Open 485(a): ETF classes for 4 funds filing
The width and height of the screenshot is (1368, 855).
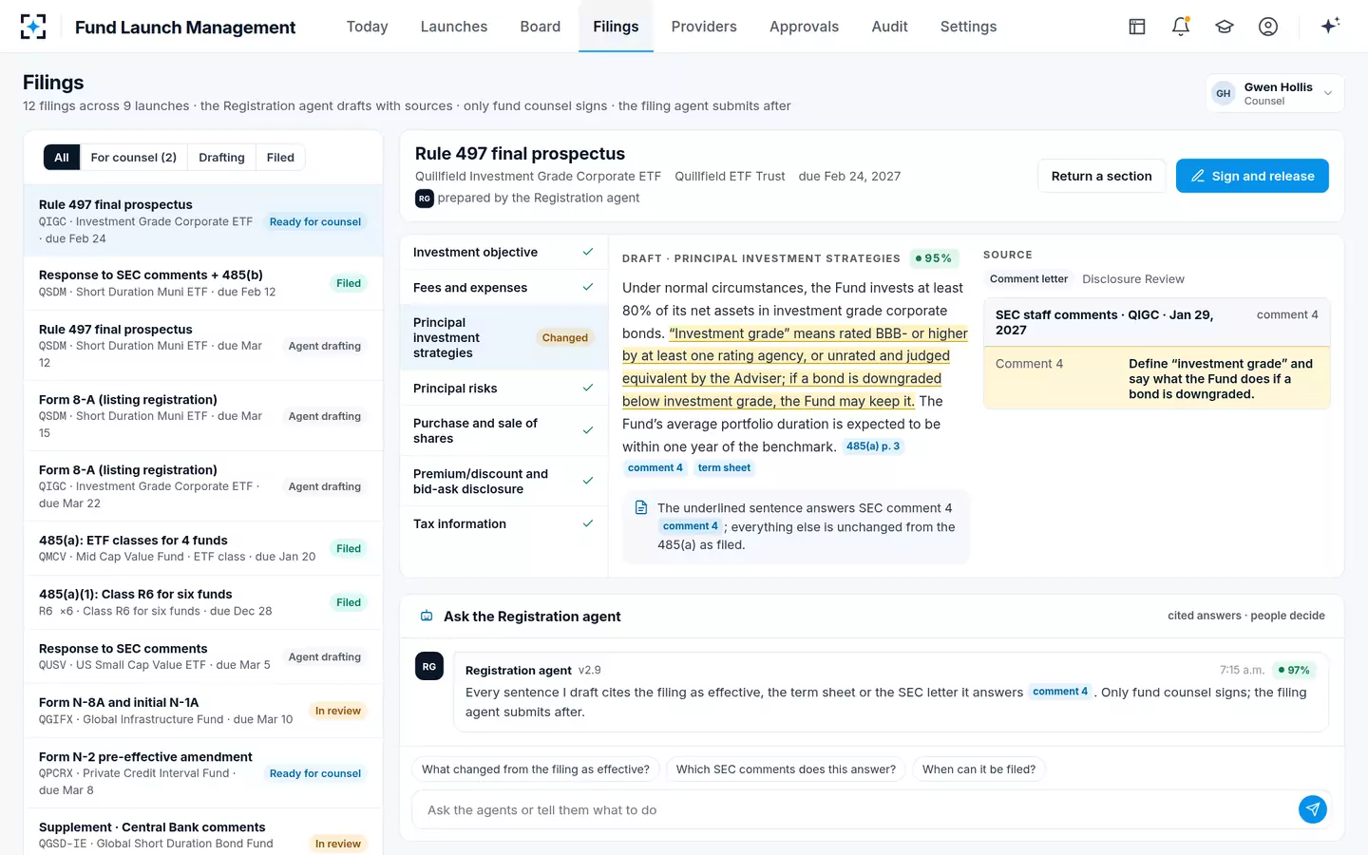pos(202,548)
